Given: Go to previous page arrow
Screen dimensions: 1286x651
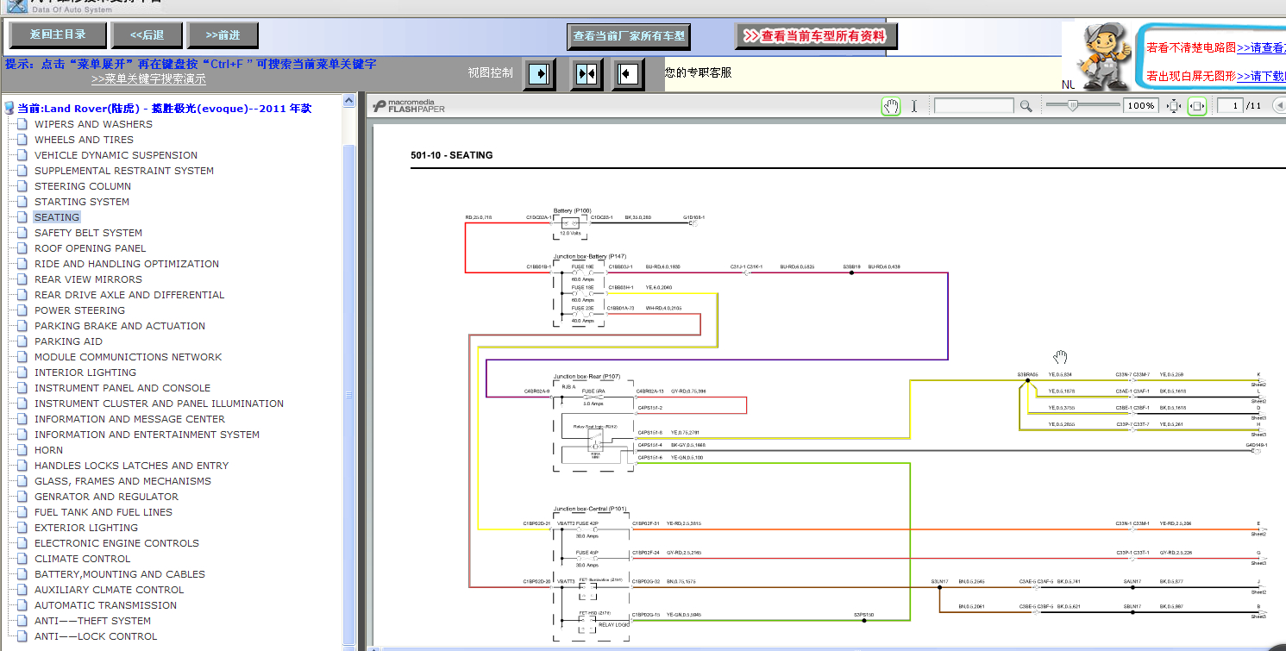Looking at the screenshot, I should point(1278,106).
